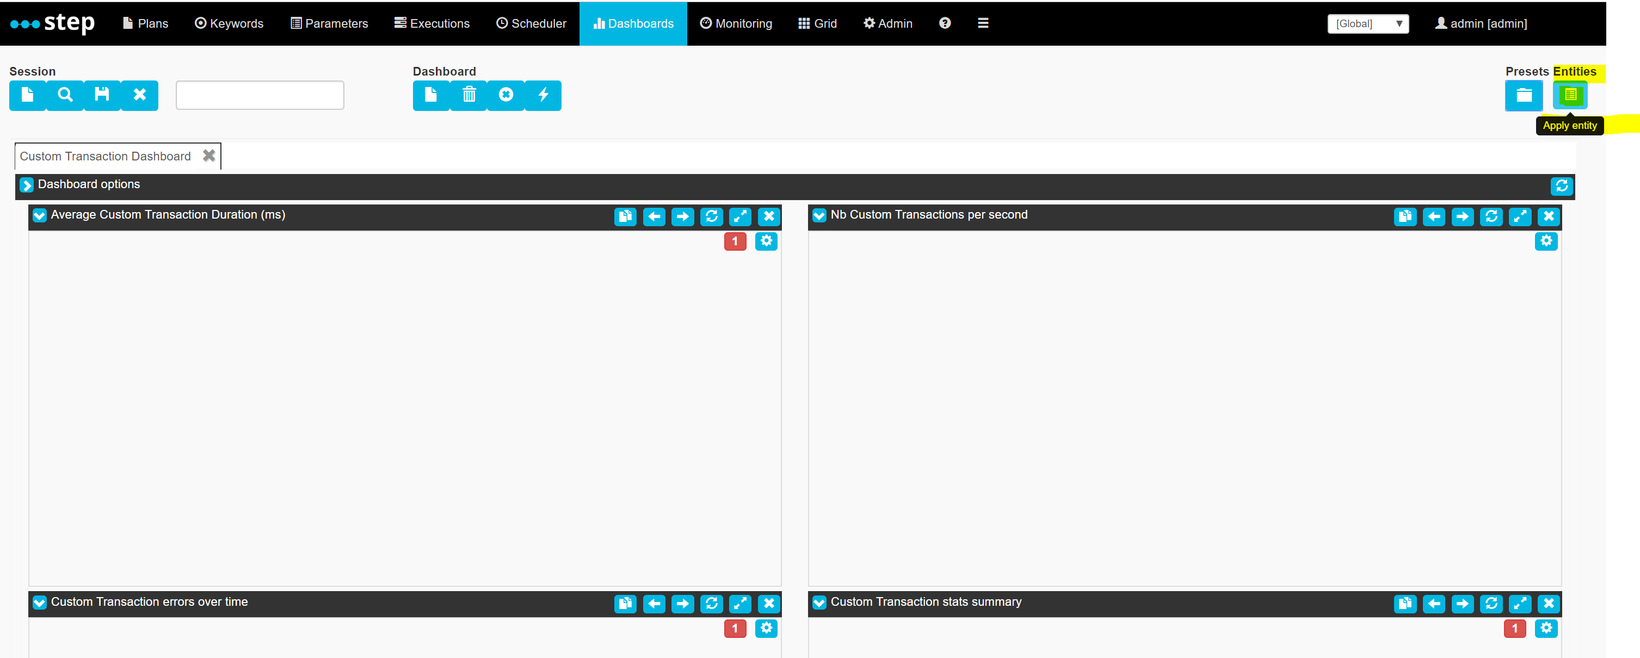Open Presets folder icon

click(x=1524, y=96)
